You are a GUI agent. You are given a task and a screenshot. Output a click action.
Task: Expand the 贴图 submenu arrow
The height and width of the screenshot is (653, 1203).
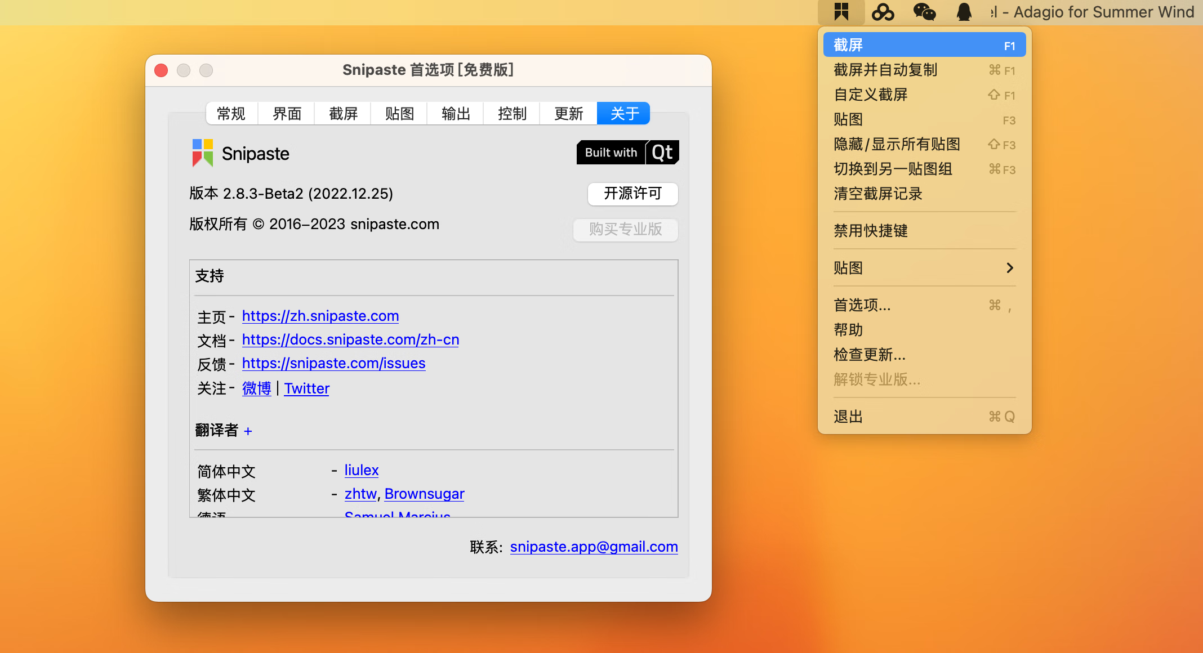click(1009, 268)
